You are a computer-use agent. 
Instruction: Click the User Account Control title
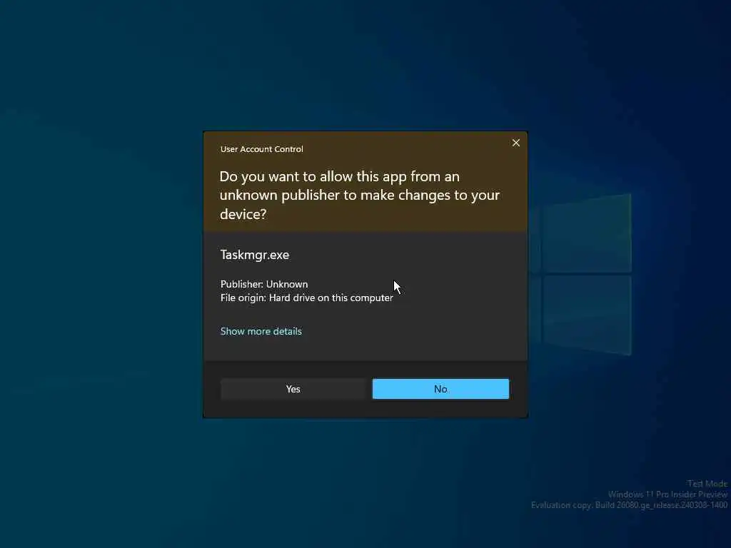(x=261, y=149)
